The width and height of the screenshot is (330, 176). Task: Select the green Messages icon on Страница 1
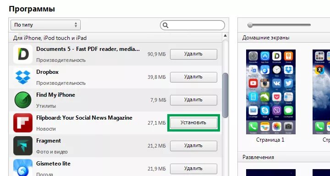pyautogui.click(x=288, y=110)
